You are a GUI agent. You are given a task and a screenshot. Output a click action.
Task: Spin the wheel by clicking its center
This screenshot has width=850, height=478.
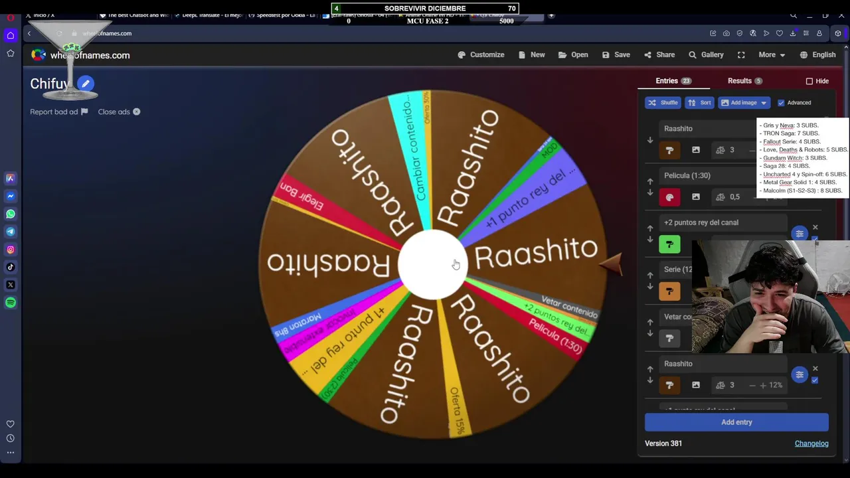tap(432, 264)
